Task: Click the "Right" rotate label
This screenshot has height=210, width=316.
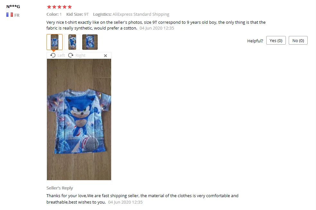Action: click(80, 56)
